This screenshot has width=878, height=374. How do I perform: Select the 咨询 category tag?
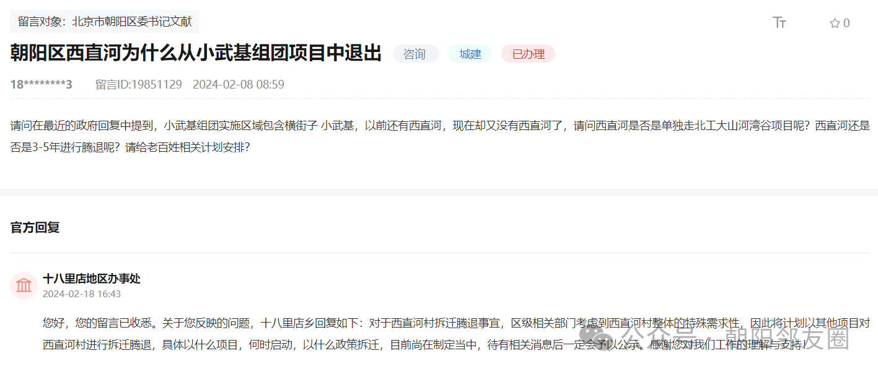pos(415,54)
